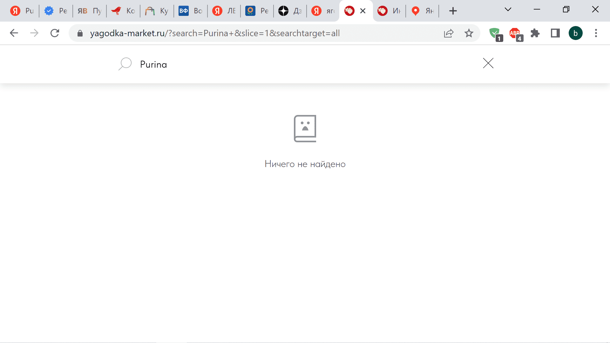The image size is (610, 343).
Task: Switch to the strawberry Ин tab
Action: tap(390, 11)
